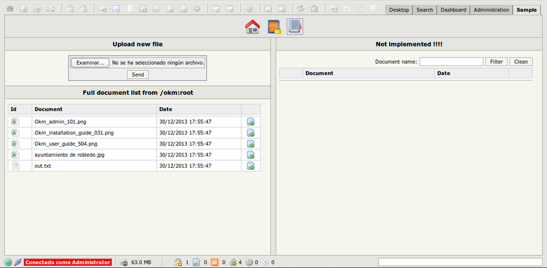Screen dimensions: 547x268
Task: Open the Dashboard tab
Action: click(453, 10)
